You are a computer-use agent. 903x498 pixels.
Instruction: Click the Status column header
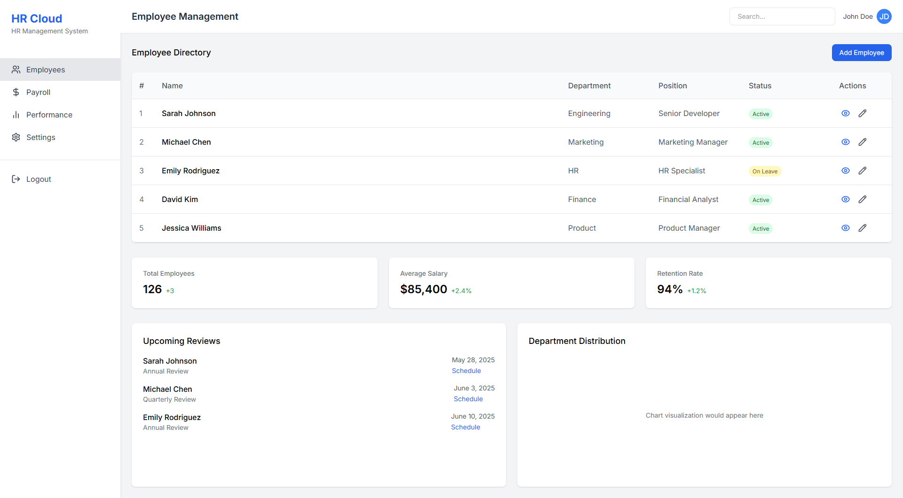(760, 86)
